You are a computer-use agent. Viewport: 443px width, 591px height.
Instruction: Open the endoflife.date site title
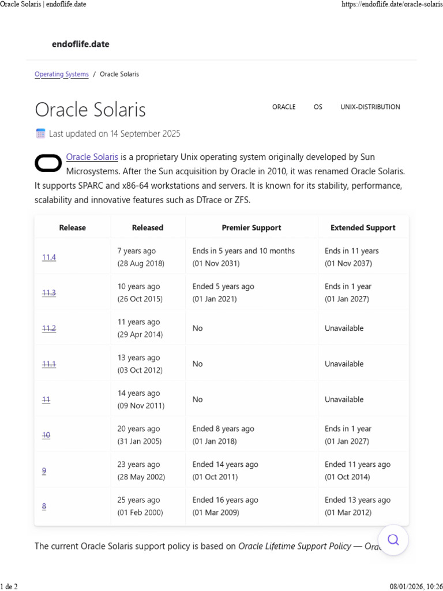pos(81,44)
